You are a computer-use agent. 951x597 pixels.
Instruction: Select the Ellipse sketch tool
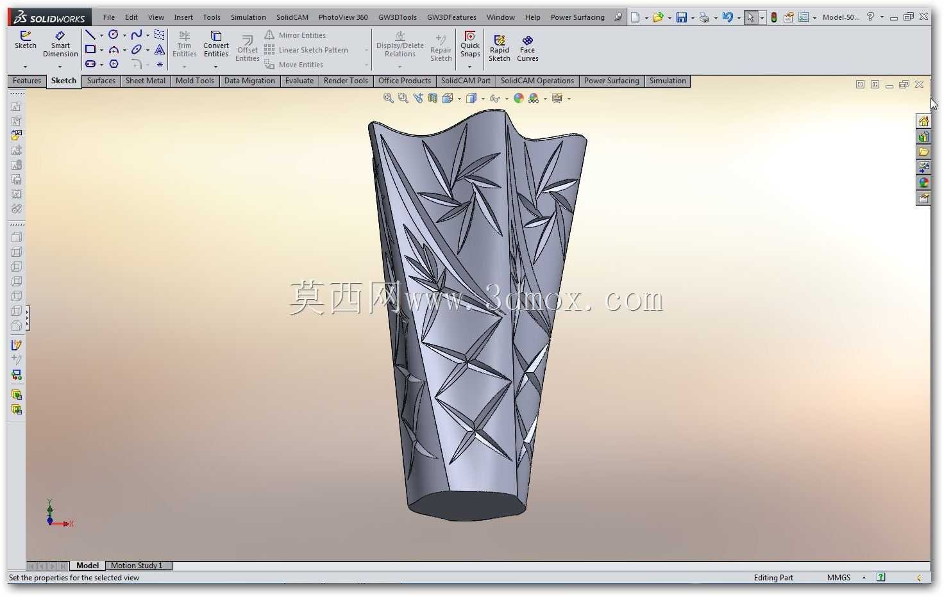(x=137, y=49)
